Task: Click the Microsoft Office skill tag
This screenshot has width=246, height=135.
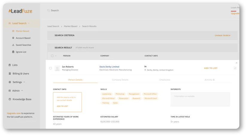Action: click(x=150, y=94)
